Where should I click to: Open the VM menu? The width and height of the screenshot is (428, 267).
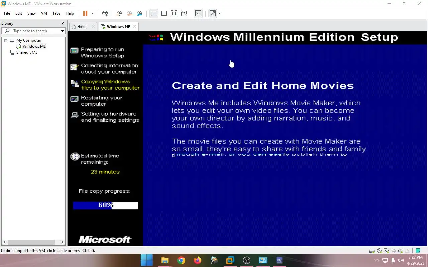click(x=44, y=13)
